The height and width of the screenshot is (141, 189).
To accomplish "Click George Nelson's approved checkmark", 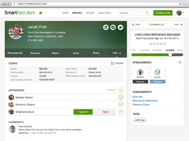I will click(x=121, y=97).
